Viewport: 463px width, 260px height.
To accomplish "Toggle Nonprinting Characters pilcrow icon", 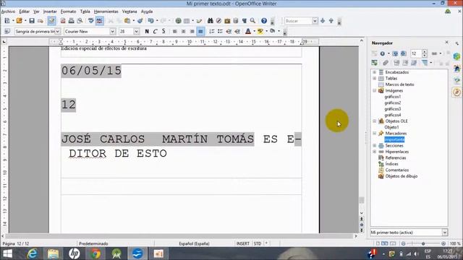I will (245, 21).
